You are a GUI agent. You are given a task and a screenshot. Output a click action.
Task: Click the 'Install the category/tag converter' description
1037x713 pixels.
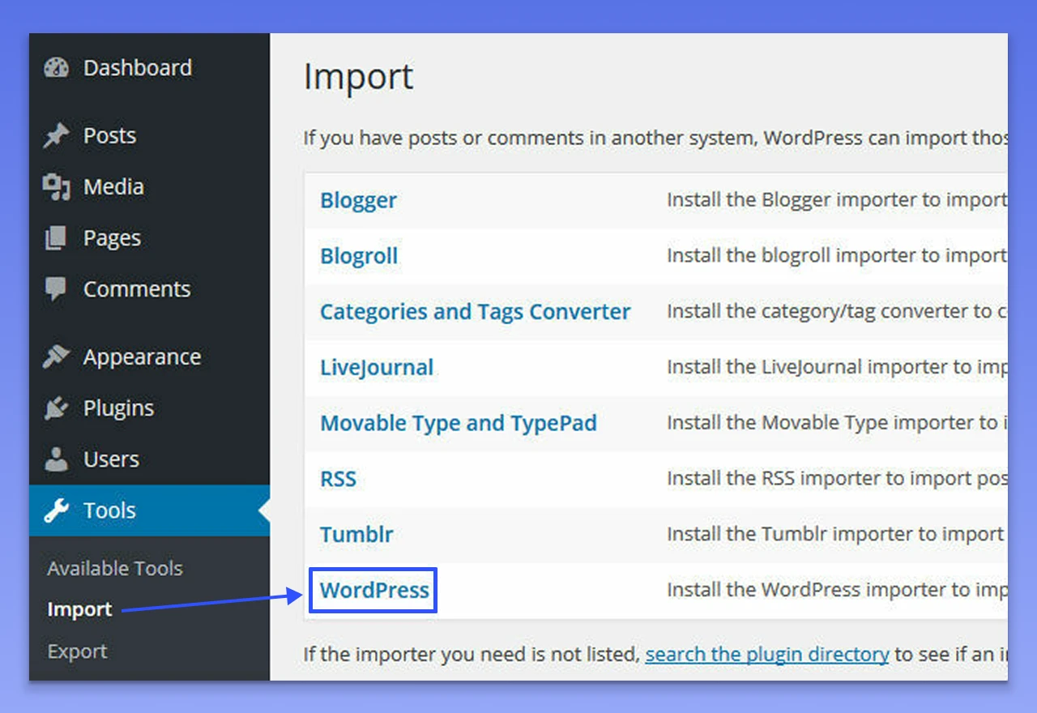pos(837,312)
